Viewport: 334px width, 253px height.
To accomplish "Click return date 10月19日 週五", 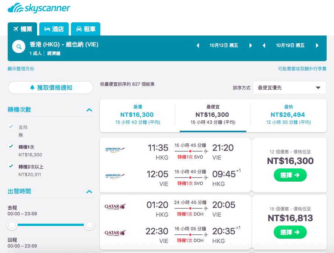I will click(290, 45).
